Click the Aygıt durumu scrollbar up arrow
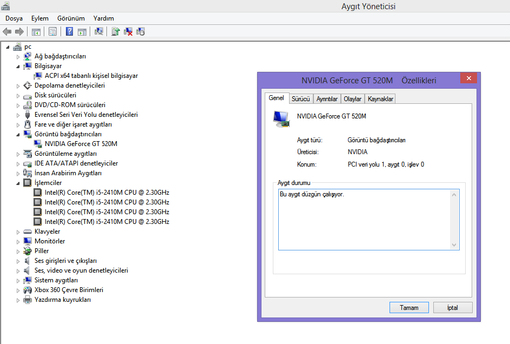The image size is (510, 344). [454, 195]
